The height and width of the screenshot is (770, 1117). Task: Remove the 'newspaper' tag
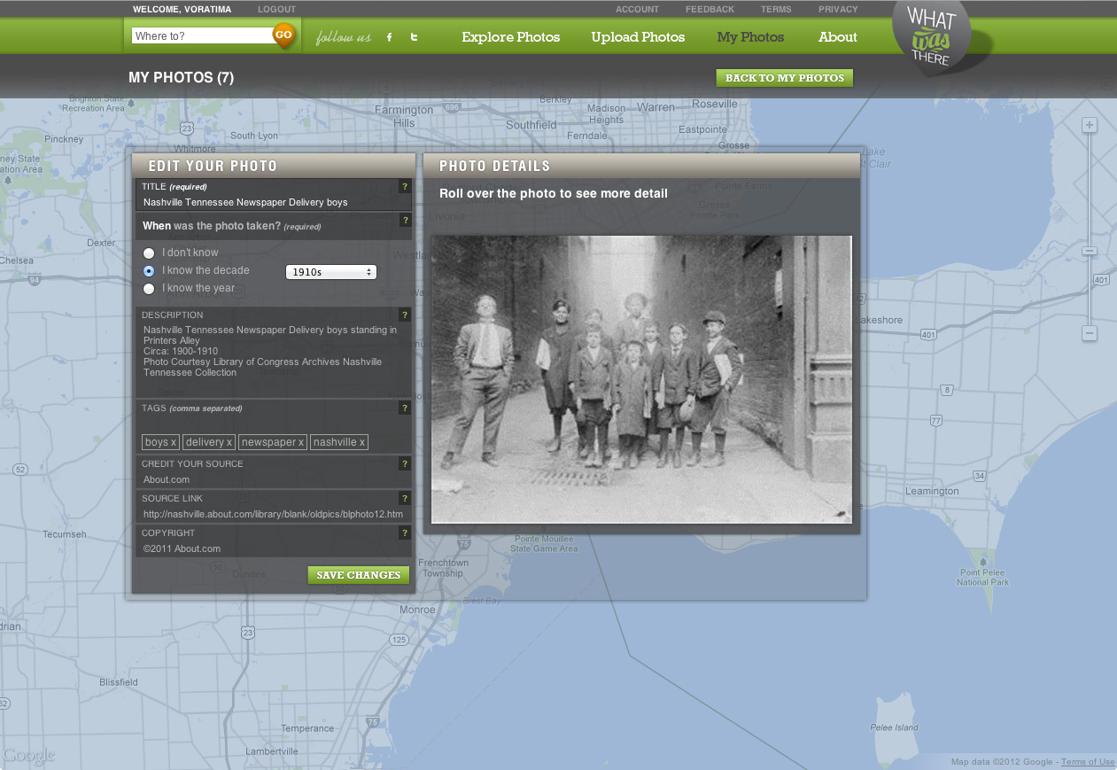pyautogui.click(x=301, y=442)
